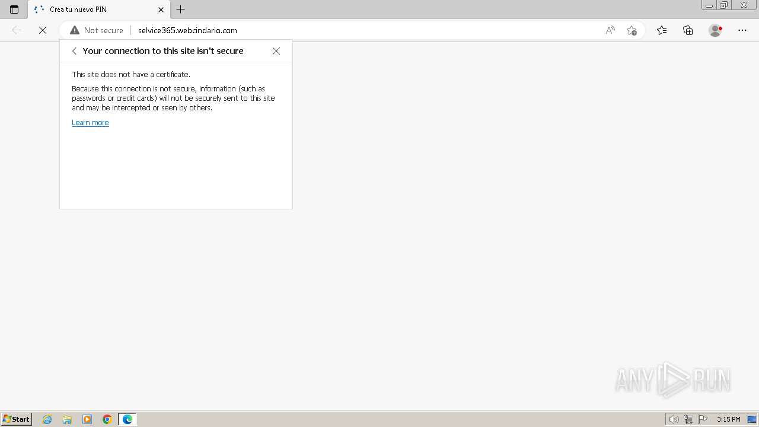Open a new tab with plus button

(181, 9)
